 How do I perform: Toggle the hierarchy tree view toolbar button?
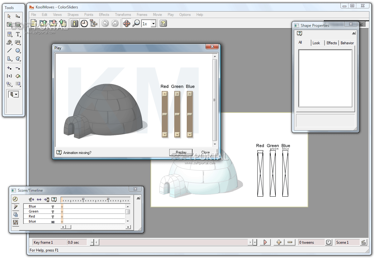click(x=93, y=23)
